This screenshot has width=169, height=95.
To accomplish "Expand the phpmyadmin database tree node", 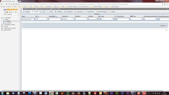I will [2, 30].
